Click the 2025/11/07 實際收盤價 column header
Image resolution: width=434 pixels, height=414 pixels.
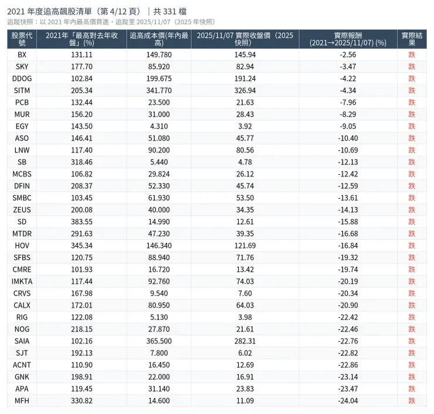pyautogui.click(x=245, y=39)
